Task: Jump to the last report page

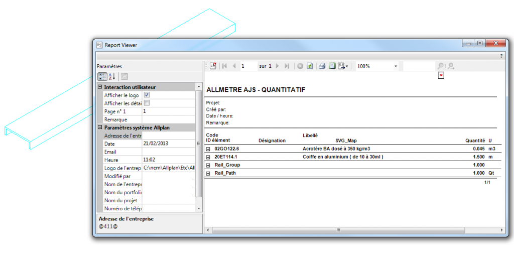Action: (x=287, y=66)
